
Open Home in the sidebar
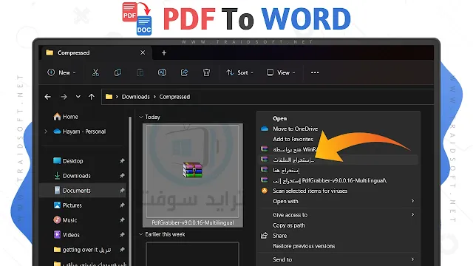coord(66,117)
